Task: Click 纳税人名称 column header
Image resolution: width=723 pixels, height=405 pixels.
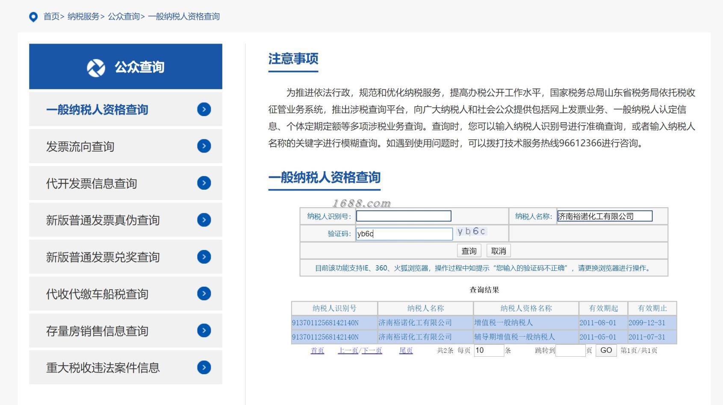Action: pyautogui.click(x=425, y=308)
